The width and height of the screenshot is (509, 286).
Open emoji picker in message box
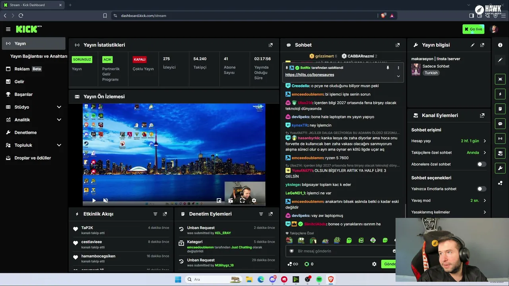tap(394, 251)
